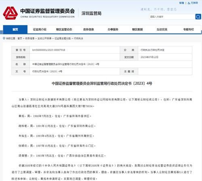Click the line about 朱仙生, born 1993年4月

56,136
